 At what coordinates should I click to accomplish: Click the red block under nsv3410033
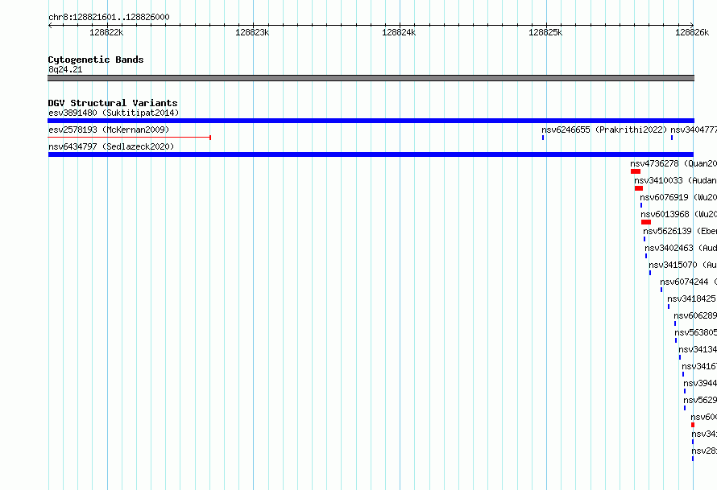639,188
